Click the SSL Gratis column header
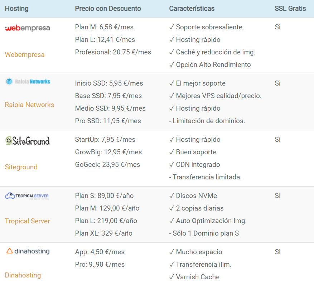The image size is (314, 285). click(x=290, y=8)
